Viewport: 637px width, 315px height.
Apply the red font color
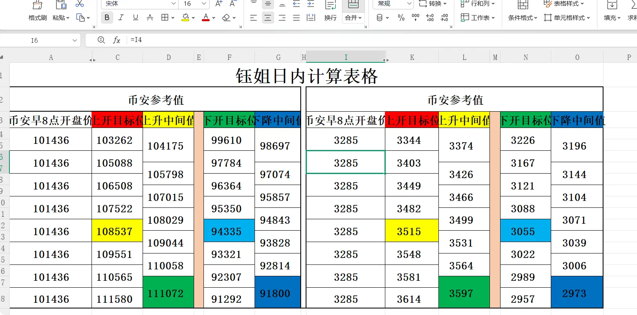206,18
